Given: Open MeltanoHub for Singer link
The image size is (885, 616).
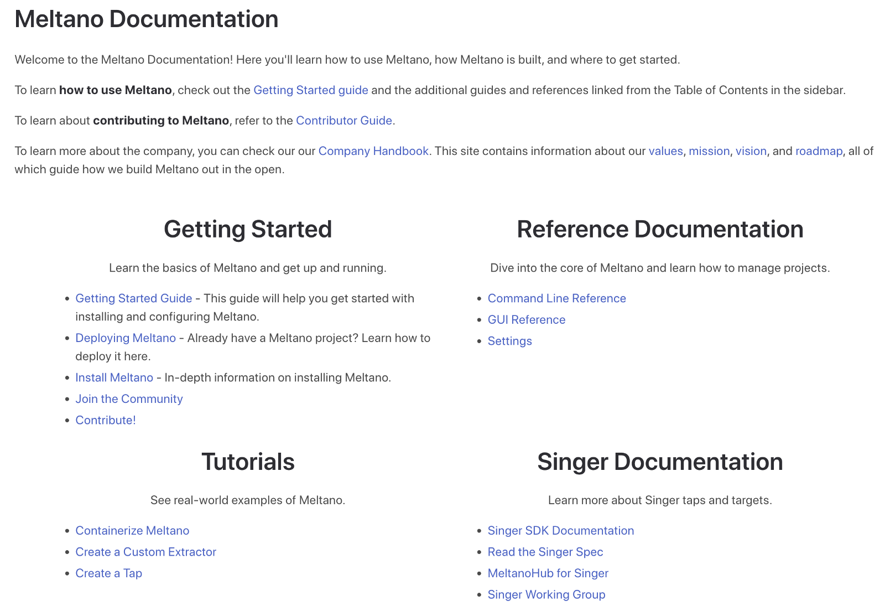Looking at the screenshot, I should 548,573.
